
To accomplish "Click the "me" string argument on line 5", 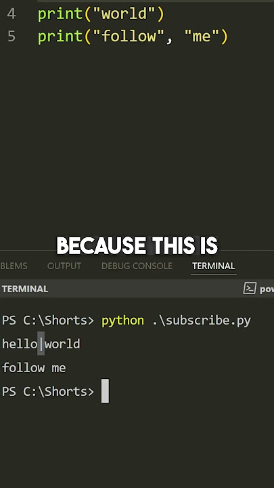I will [202, 36].
